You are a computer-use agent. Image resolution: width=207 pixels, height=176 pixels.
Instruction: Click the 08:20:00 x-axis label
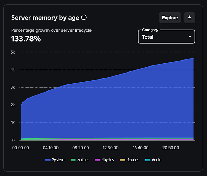[x=81, y=148]
